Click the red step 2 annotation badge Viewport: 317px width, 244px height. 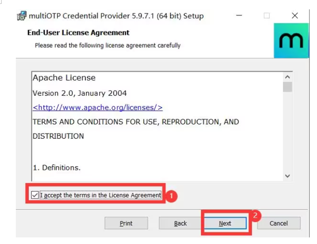[x=255, y=215]
